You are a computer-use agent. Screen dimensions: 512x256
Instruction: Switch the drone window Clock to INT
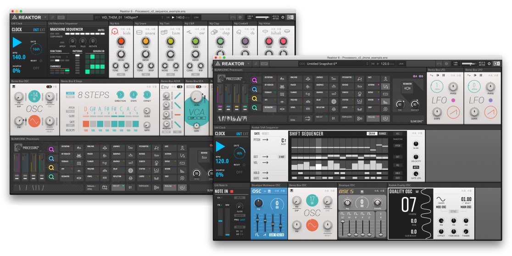tap(239, 134)
